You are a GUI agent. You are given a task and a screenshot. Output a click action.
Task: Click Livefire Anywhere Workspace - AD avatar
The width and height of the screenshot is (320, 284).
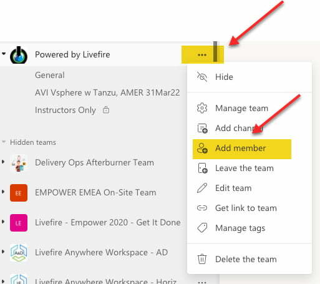pyautogui.click(x=19, y=253)
